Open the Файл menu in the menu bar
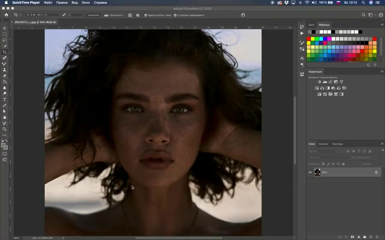Image resolution: width=385 pixels, height=240 pixels. (x=48, y=2)
